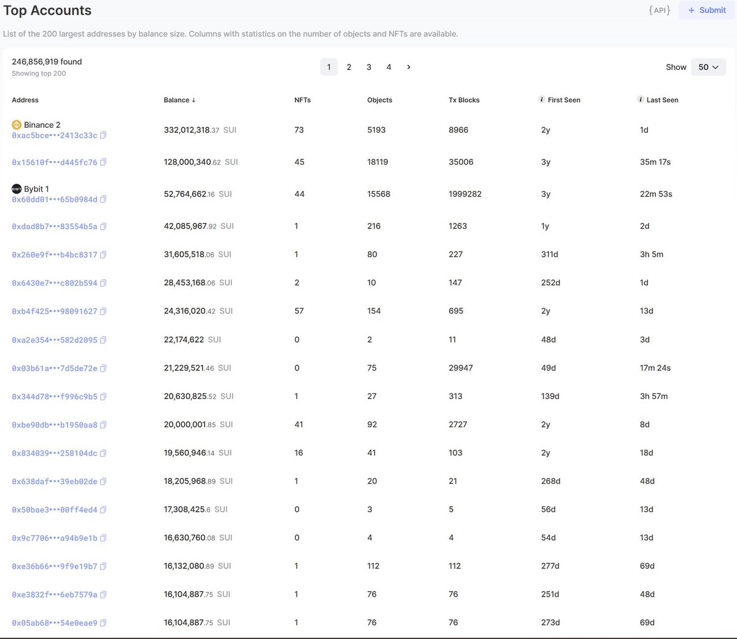Open address link 0x60dd01•••65b0984d
The height and width of the screenshot is (639, 737).
[x=54, y=199]
